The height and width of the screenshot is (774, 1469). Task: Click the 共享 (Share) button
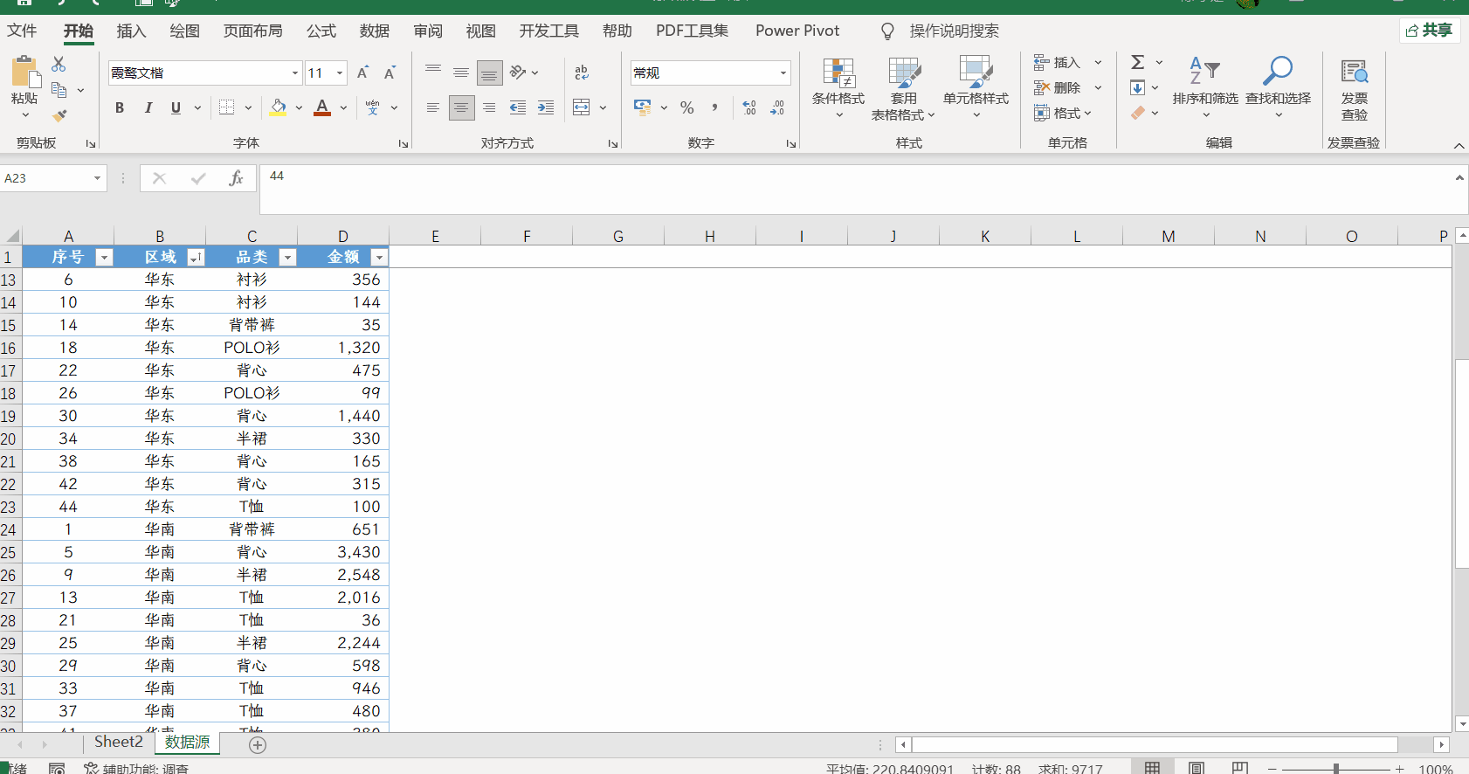tap(1430, 31)
